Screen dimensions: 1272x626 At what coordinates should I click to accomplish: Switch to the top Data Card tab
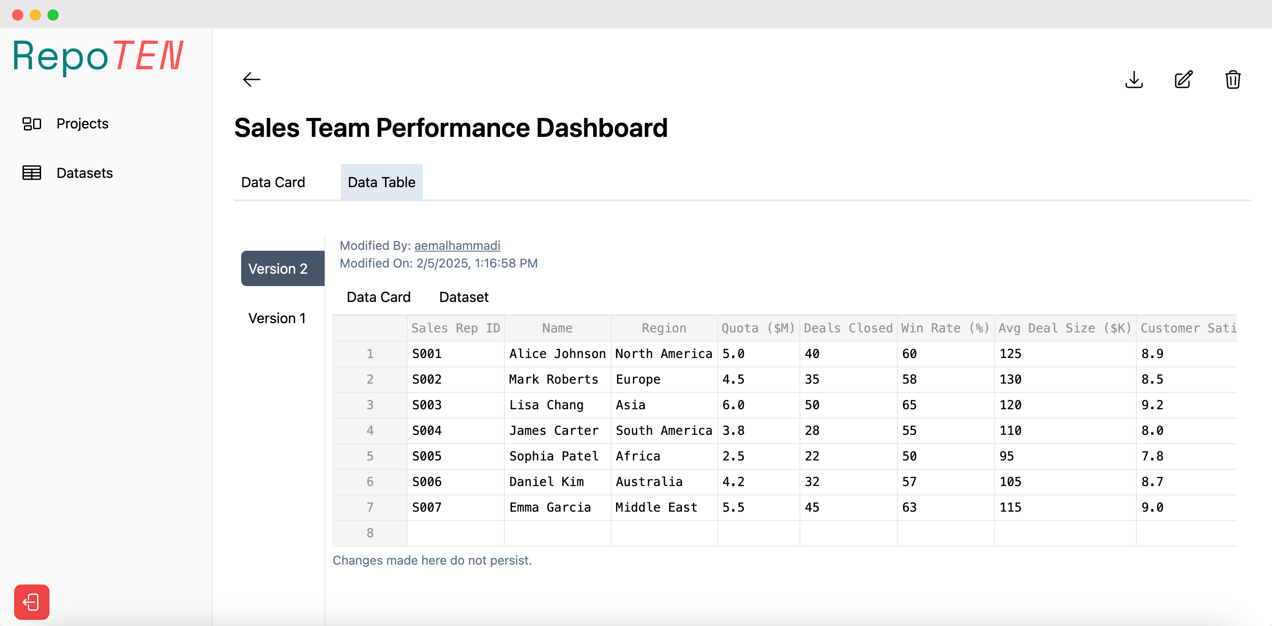(273, 182)
